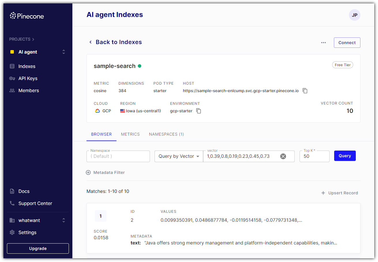Click the Upgrade button

(38, 248)
